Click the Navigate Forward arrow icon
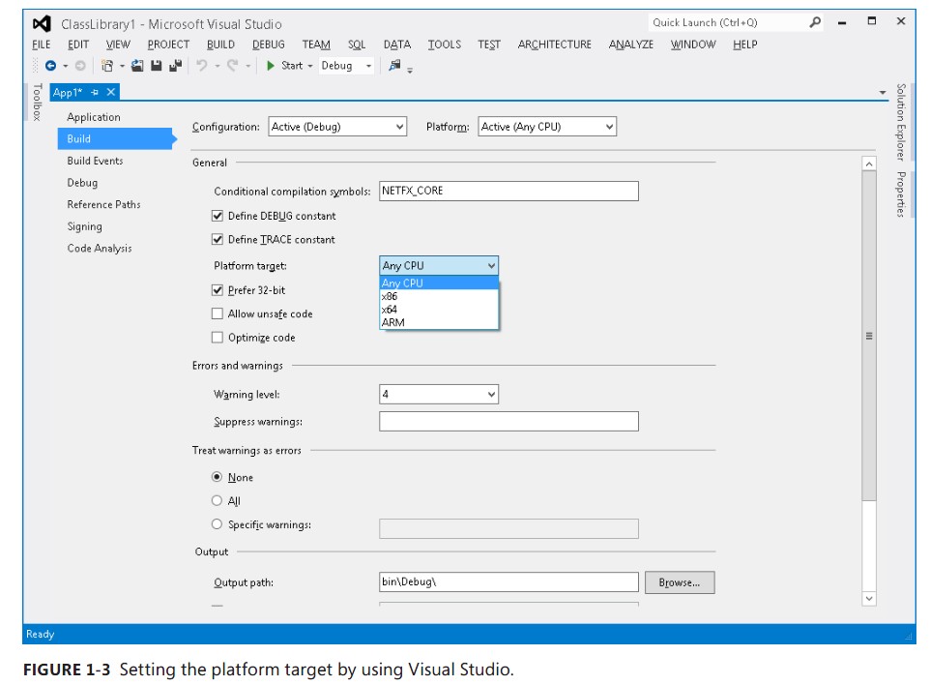 pos(80,66)
